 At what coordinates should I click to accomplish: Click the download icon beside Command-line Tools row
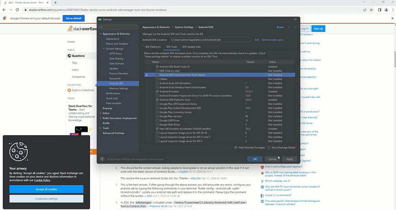tap(147, 75)
